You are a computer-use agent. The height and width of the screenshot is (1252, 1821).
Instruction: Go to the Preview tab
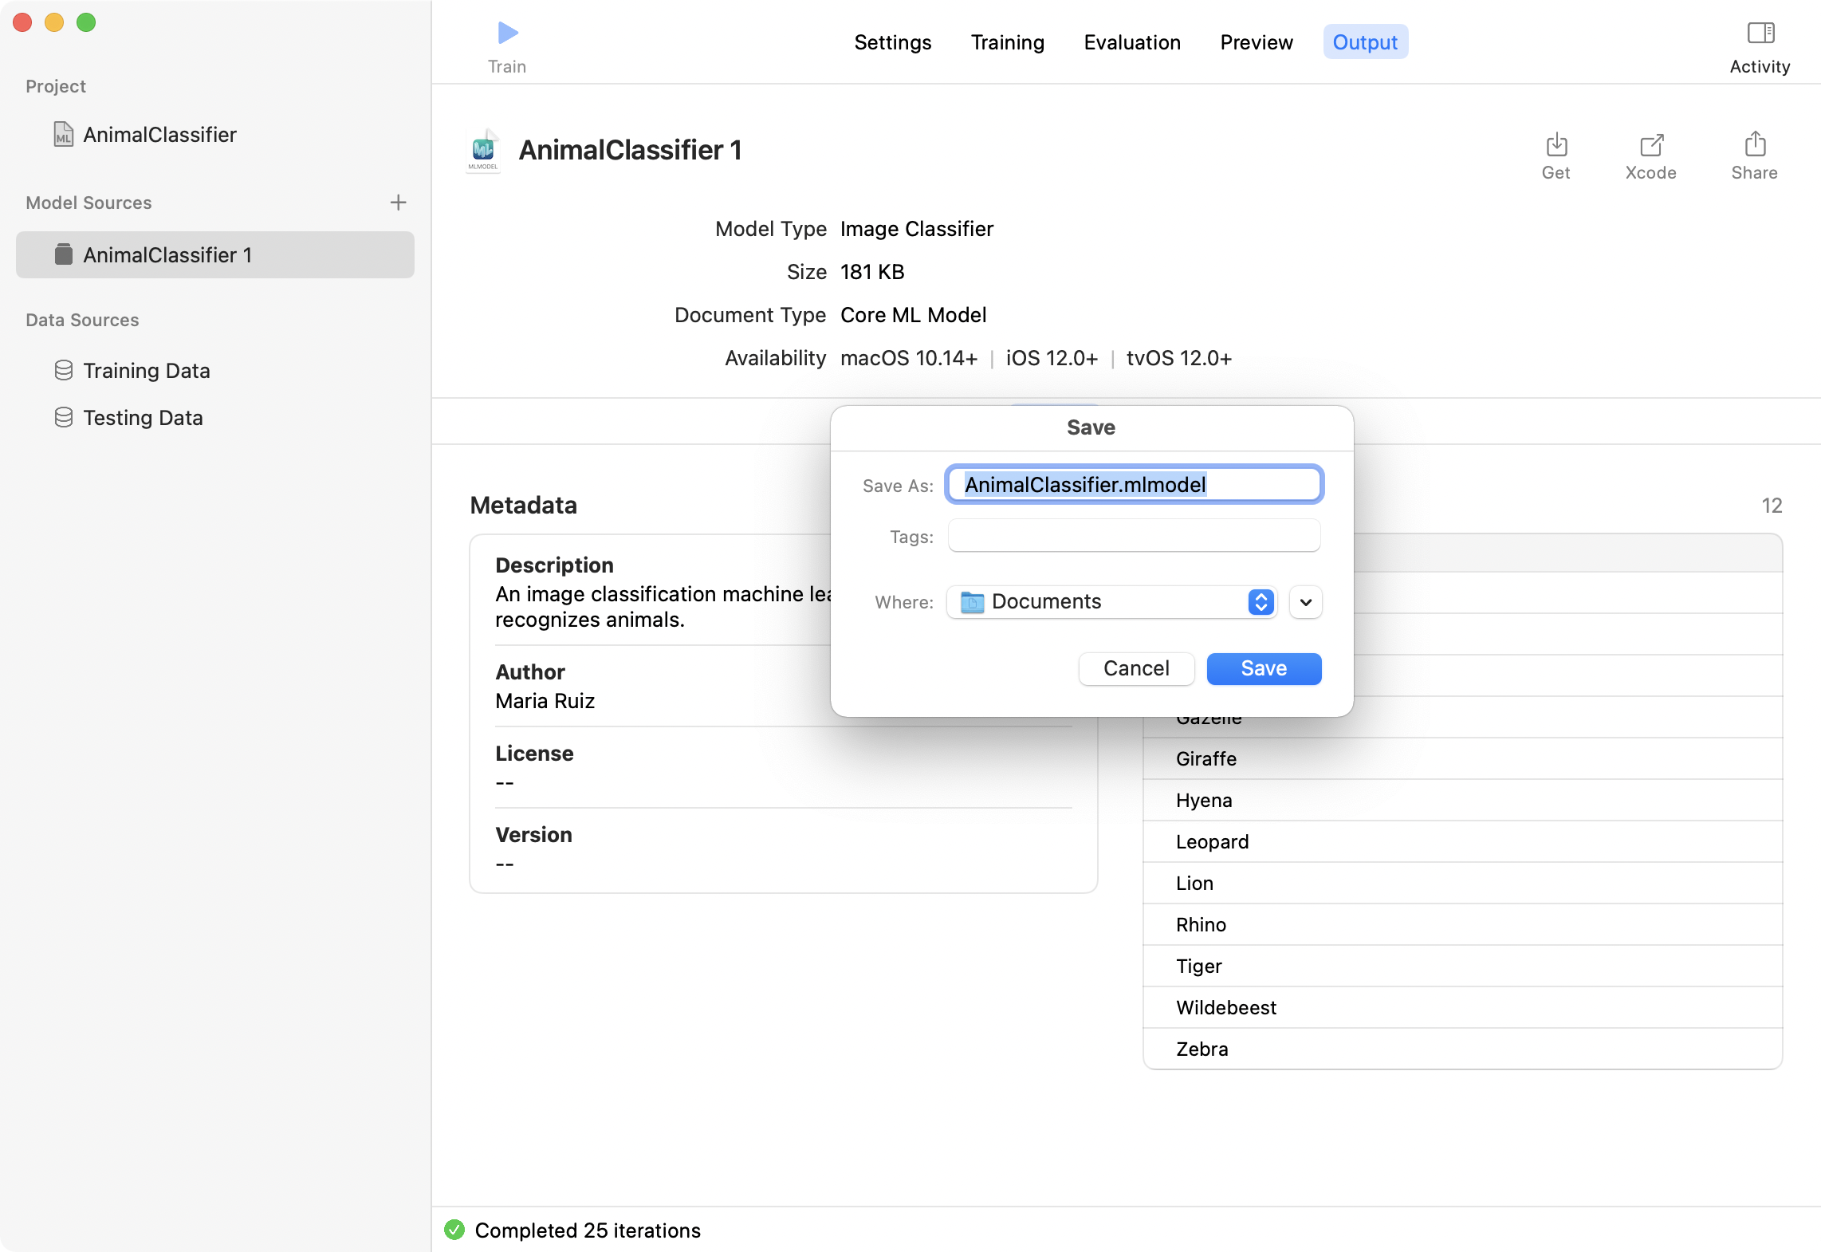click(1256, 42)
